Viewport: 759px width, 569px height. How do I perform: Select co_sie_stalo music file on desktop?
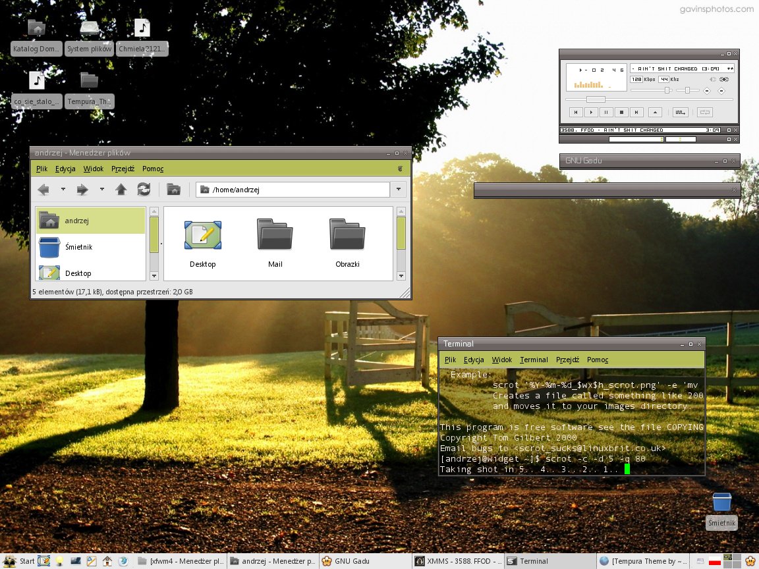36,90
